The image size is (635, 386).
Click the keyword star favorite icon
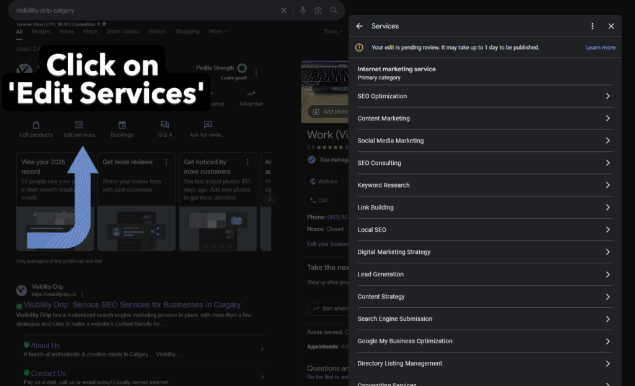pyautogui.click(x=104, y=24)
